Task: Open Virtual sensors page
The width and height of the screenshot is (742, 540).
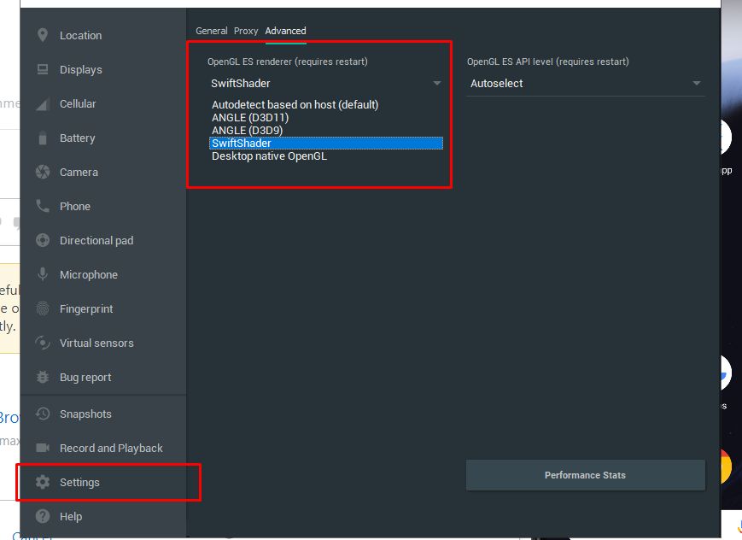Action: pos(103,343)
